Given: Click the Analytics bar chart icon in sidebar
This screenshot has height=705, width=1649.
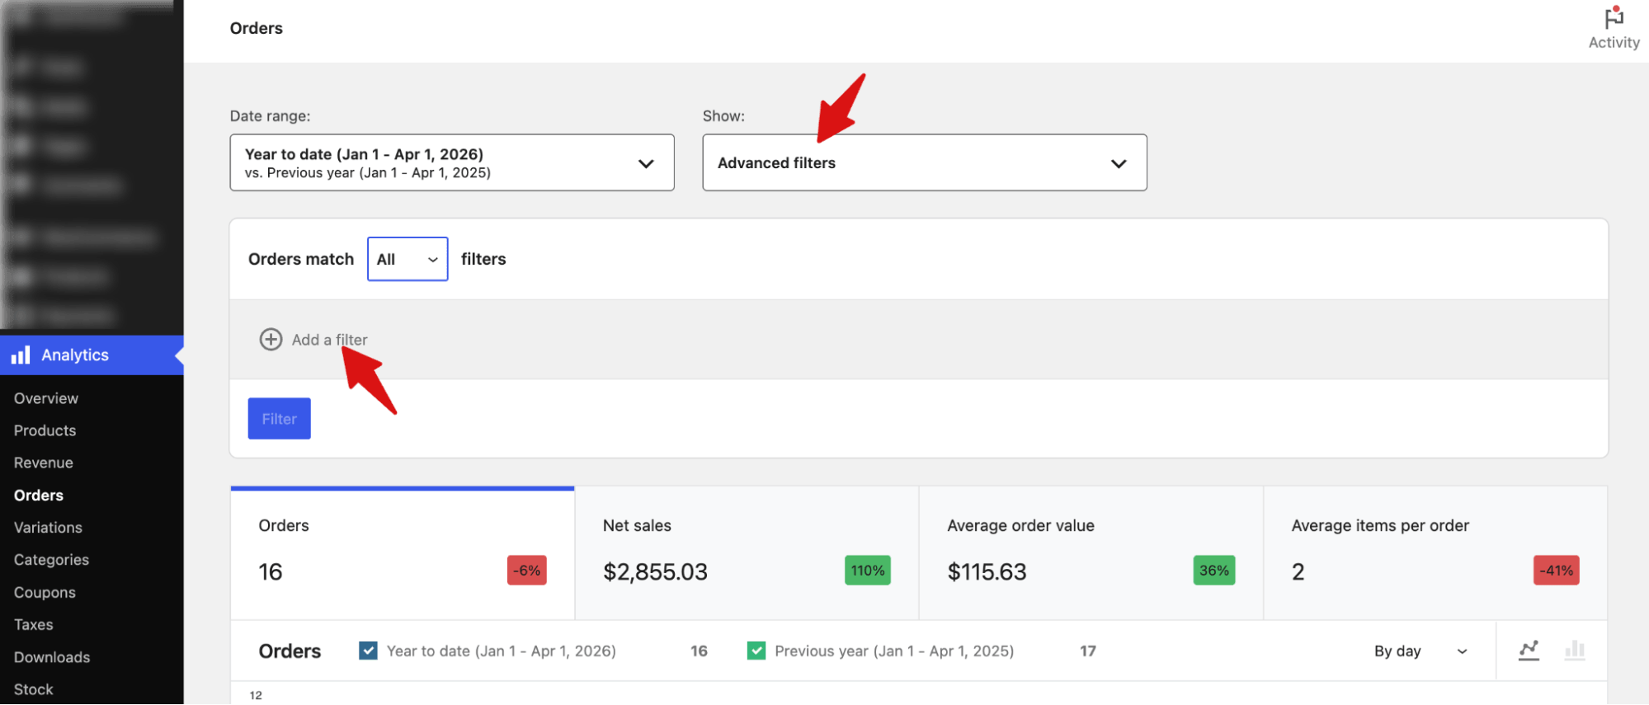Looking at the screenshot, I should pyautogui.click(x=21, y=355).
